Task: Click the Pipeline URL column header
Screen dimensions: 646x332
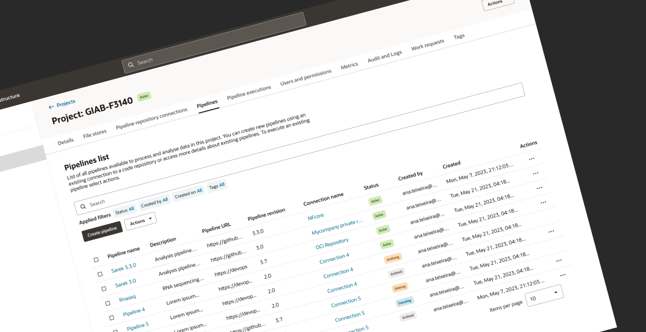Action: pos(216,228)
